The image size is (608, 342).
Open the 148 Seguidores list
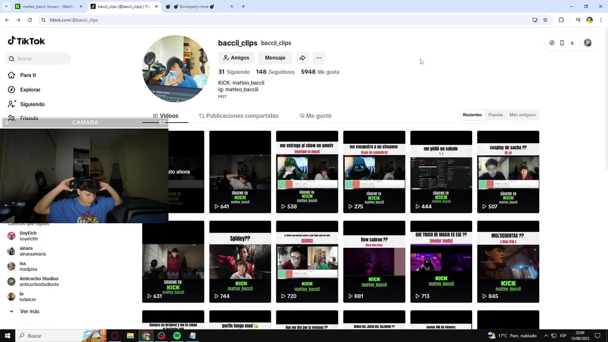[x=275, y=72]
